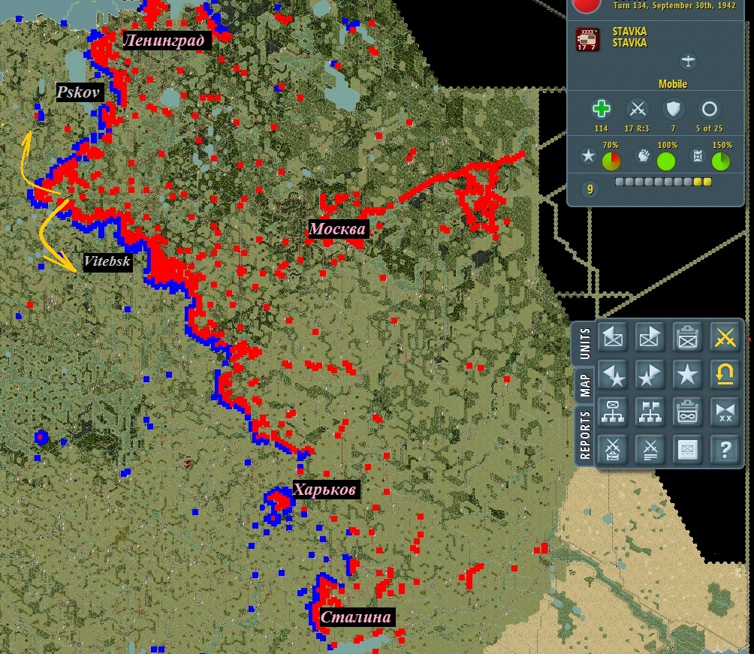This screenshot has width=754, height=654.
Task: Open clipboard with infinity symbol icon
Action: pyautogui.click(x=687, y=412)
